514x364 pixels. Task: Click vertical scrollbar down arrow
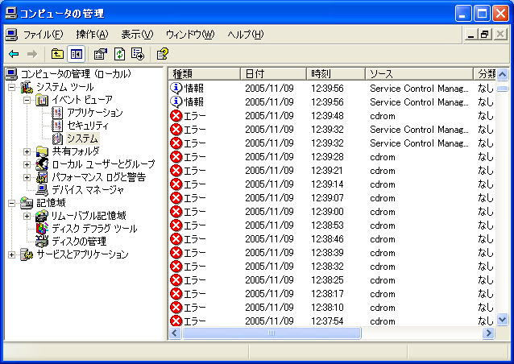tap(502, 319)
